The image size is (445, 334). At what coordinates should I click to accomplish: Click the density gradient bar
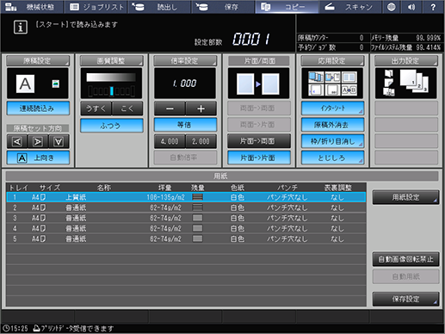(x=111, y=77)
